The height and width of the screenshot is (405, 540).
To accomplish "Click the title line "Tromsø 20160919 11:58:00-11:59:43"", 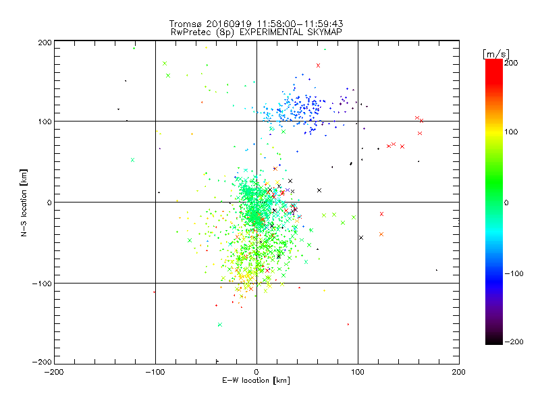I will (x=256, y=24).
